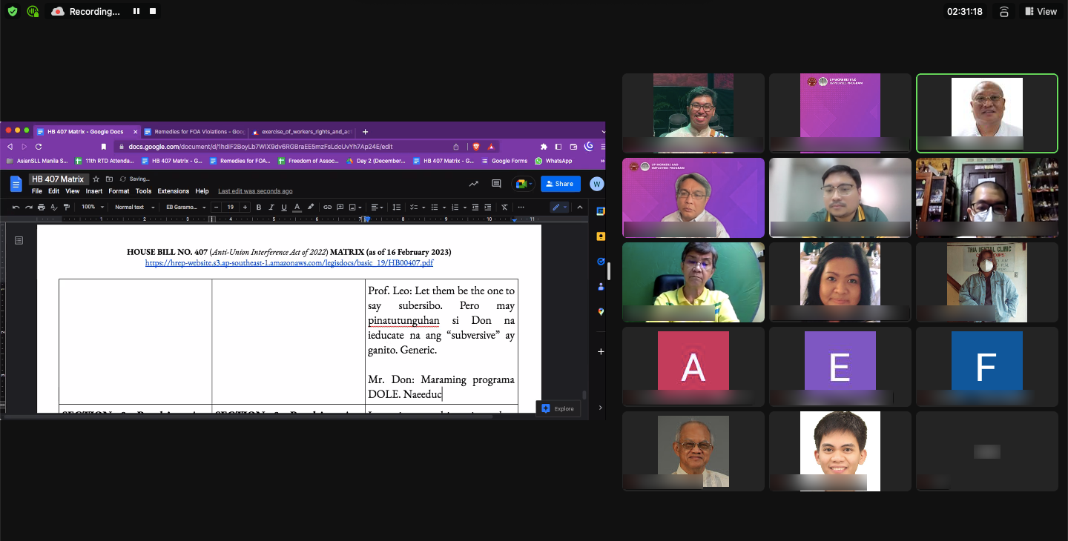This screenshot has width=1068, height=541.
Task: Select the paint format roller tool
Action: click(66, 208)
